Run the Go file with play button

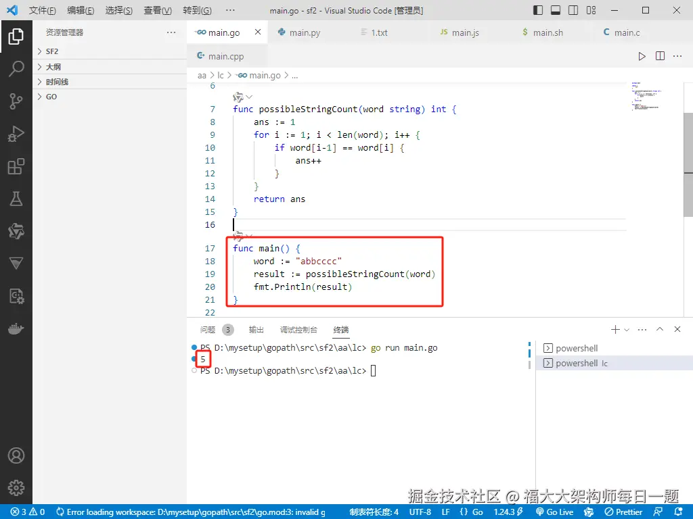point(642,56)
